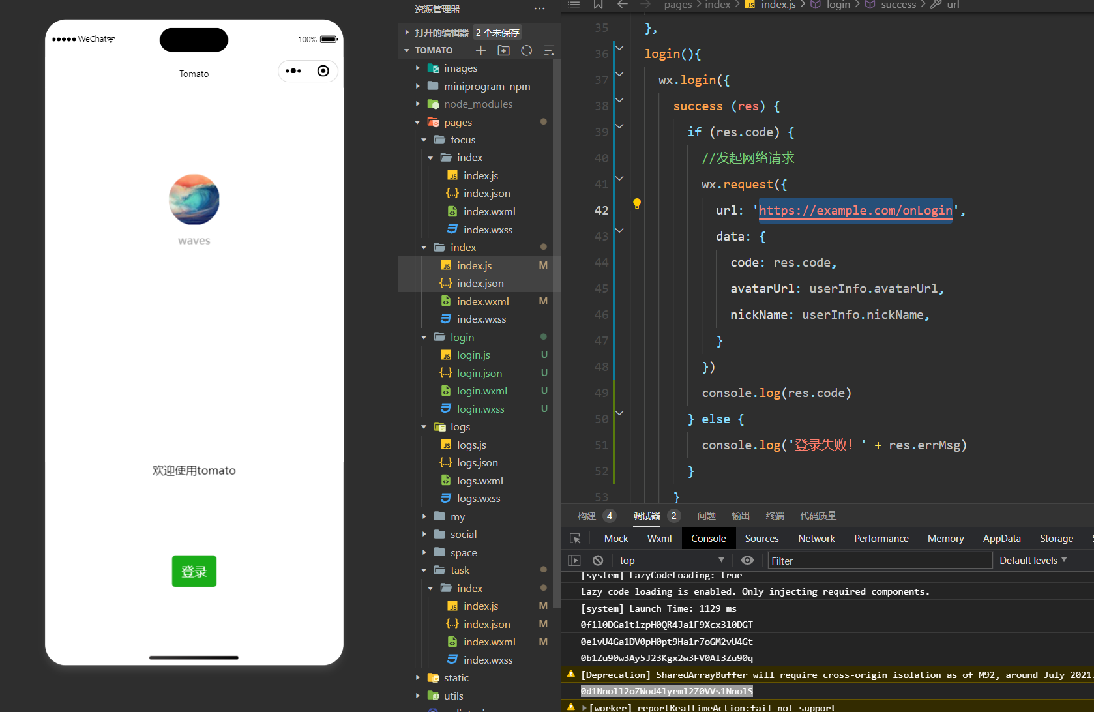This screenshot has height=712, width=1094.
Task: Fold the login function code at line 36
Action: pos(619,48)
